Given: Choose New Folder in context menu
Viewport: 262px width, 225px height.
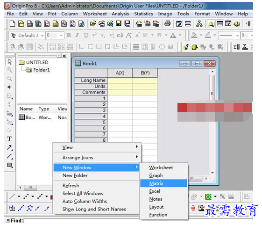Looking at the screenshot, I should (x=96, y=175).
